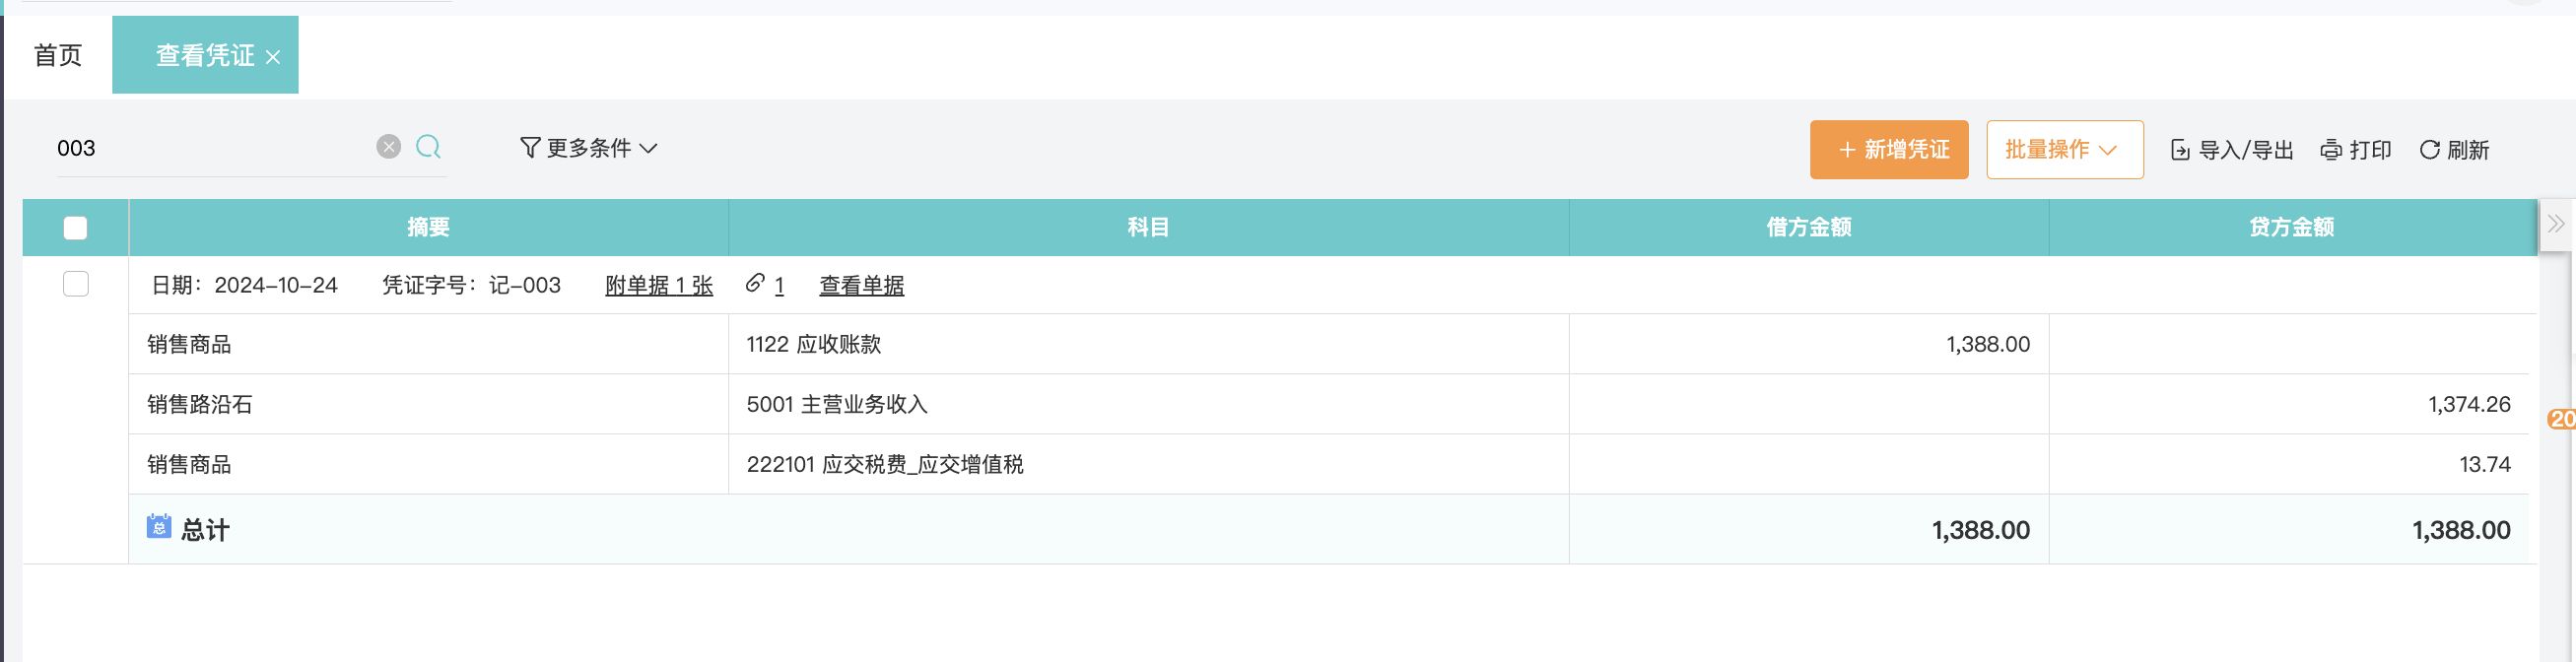Switch to the 首页 tab
The height and width of the screenshot is (662, 2576).
pyautogui.click(x=58, y=55)
